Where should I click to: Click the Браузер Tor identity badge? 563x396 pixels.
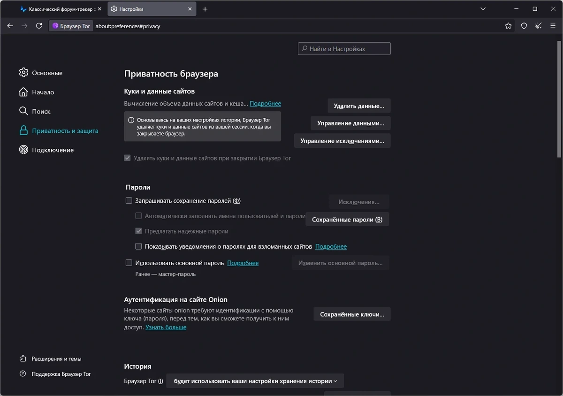tap(71, 26)
